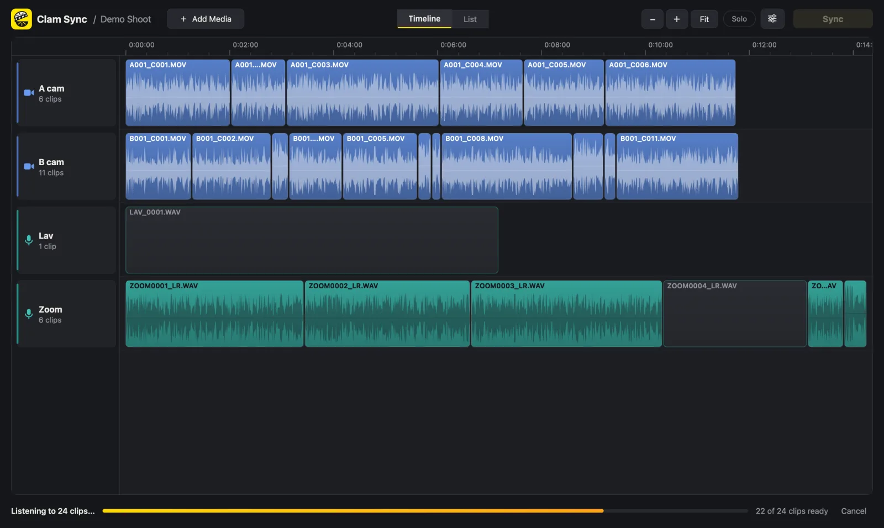Screen dimensions: 884x528
Task: Select clip ZOOM0003_LR.WAV
Action: [566, 314]
